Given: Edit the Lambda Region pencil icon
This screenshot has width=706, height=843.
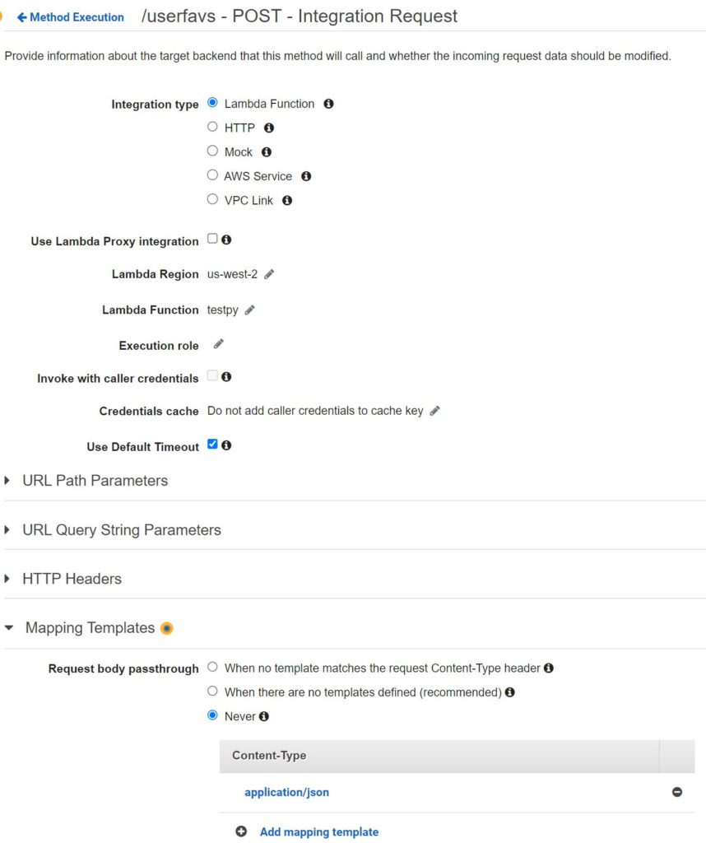Looking at the screenshot, I should [x=269, y=274].
